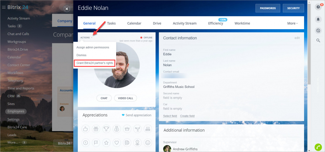Open the notifications bell icon
Screen dimensions: 325x152
(318, 19)
